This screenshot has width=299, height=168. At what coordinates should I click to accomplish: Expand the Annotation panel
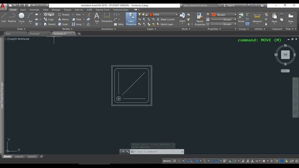(x=108, y=29)
